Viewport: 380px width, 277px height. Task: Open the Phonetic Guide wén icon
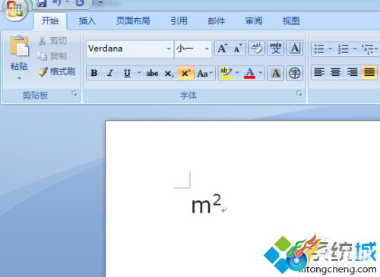coord(276,48)
